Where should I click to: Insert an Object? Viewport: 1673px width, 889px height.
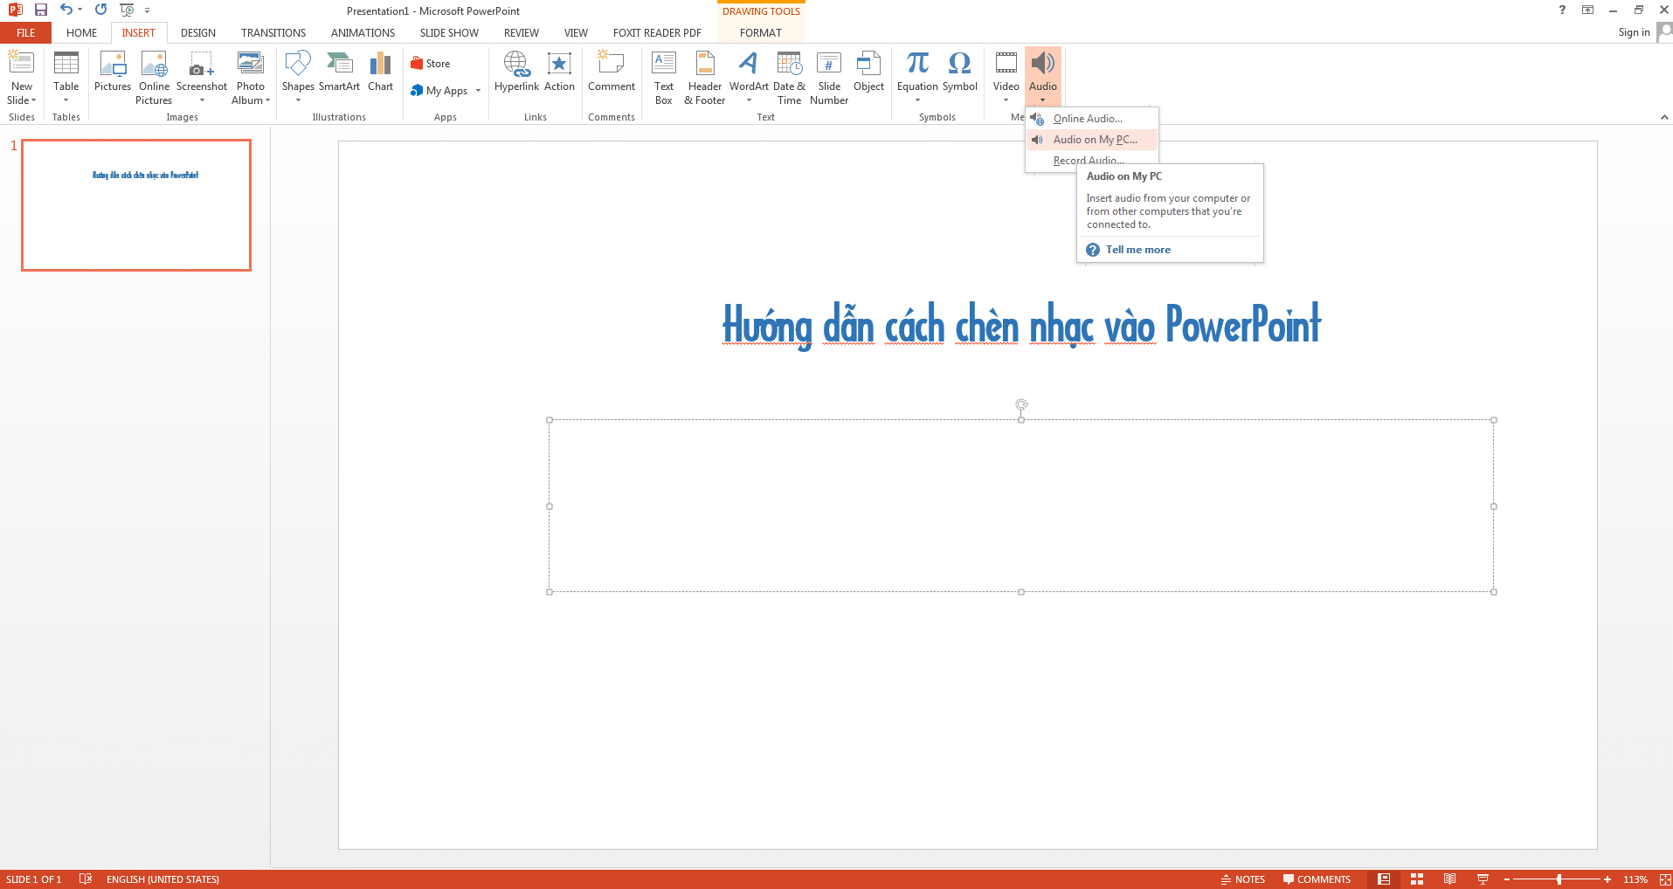click(868, 72)
